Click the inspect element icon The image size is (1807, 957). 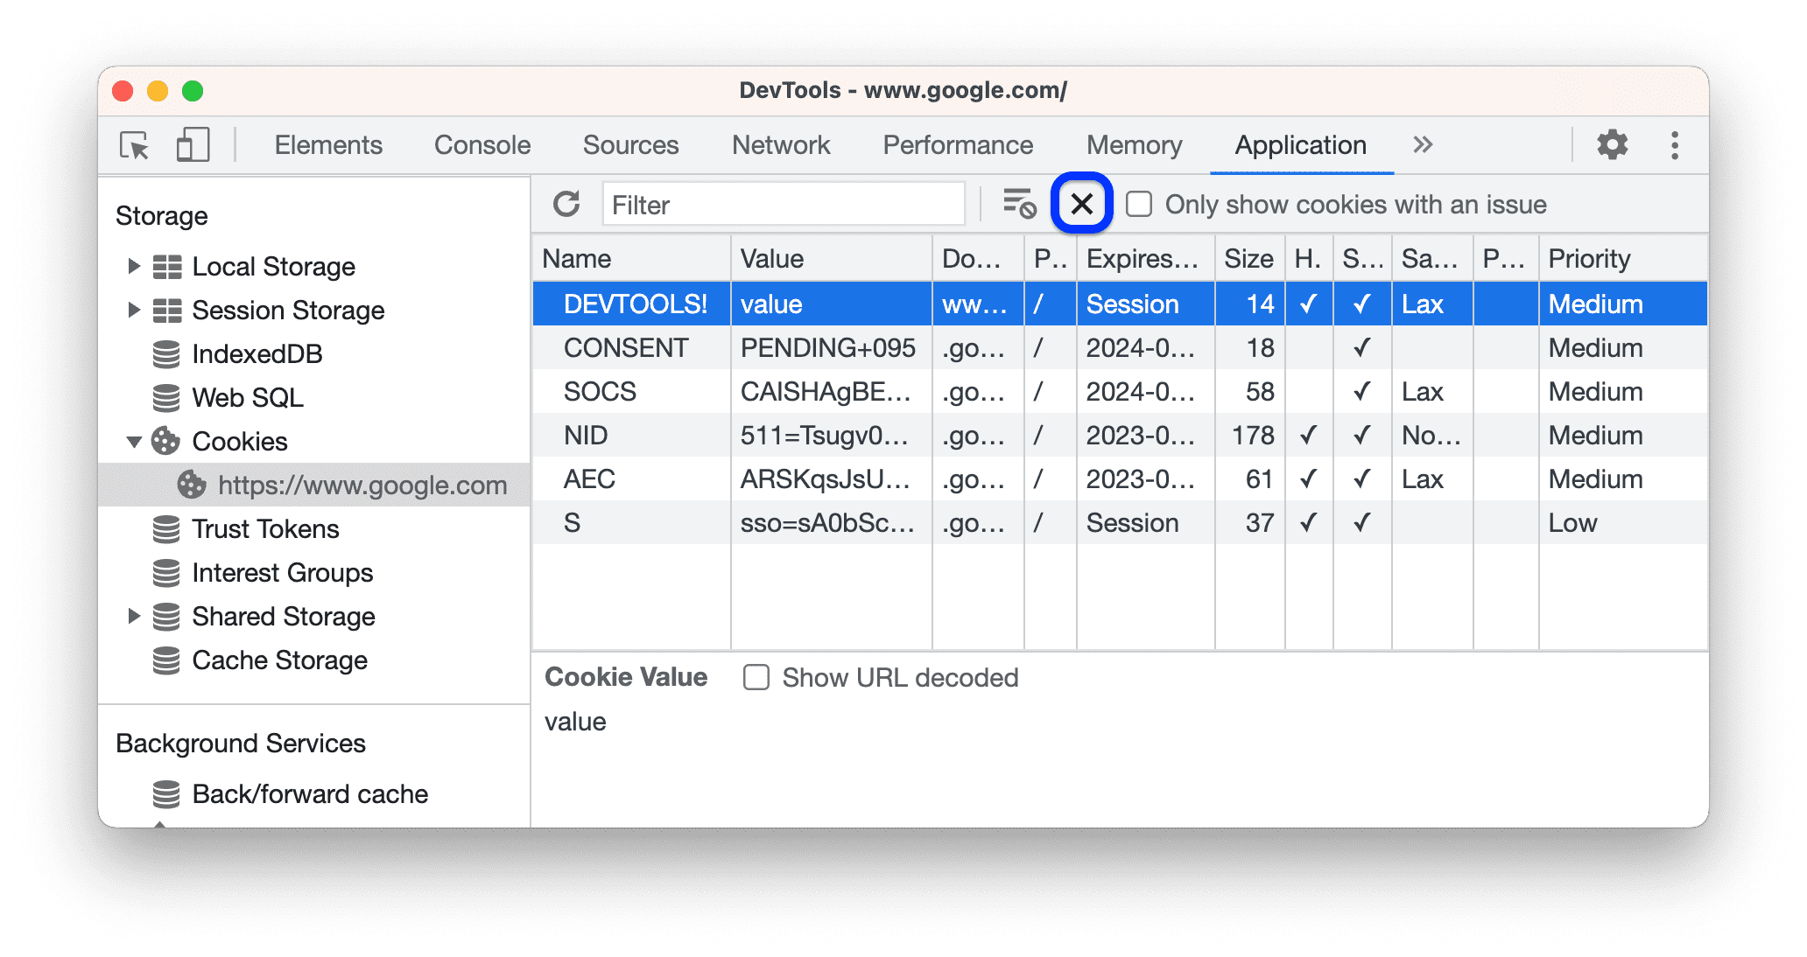coord(135,146)
